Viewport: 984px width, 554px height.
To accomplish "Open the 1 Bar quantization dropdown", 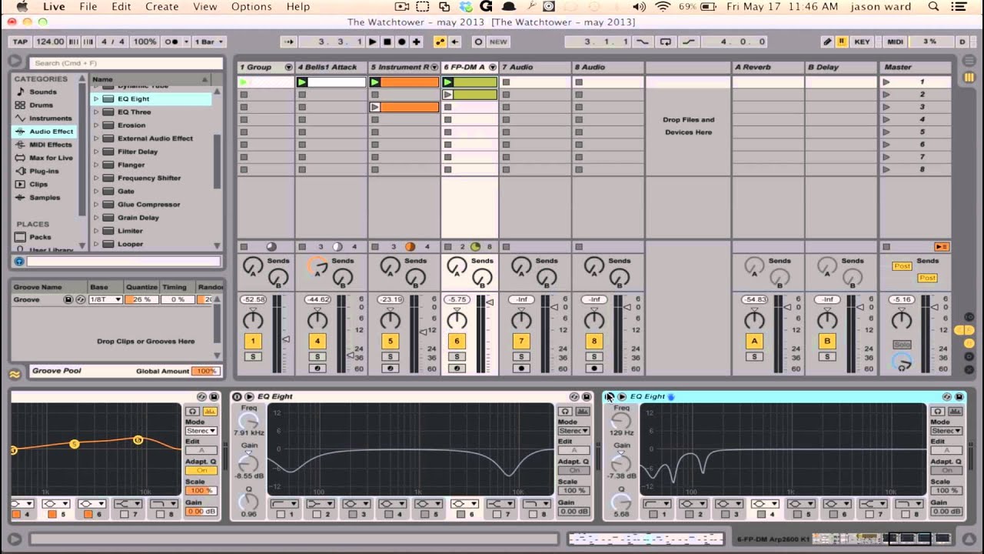I will [x=208, y=42].
